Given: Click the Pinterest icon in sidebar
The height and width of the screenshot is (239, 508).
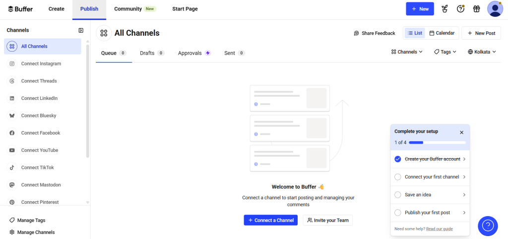Looking at the screenshot, I should (x=12, y=202).
